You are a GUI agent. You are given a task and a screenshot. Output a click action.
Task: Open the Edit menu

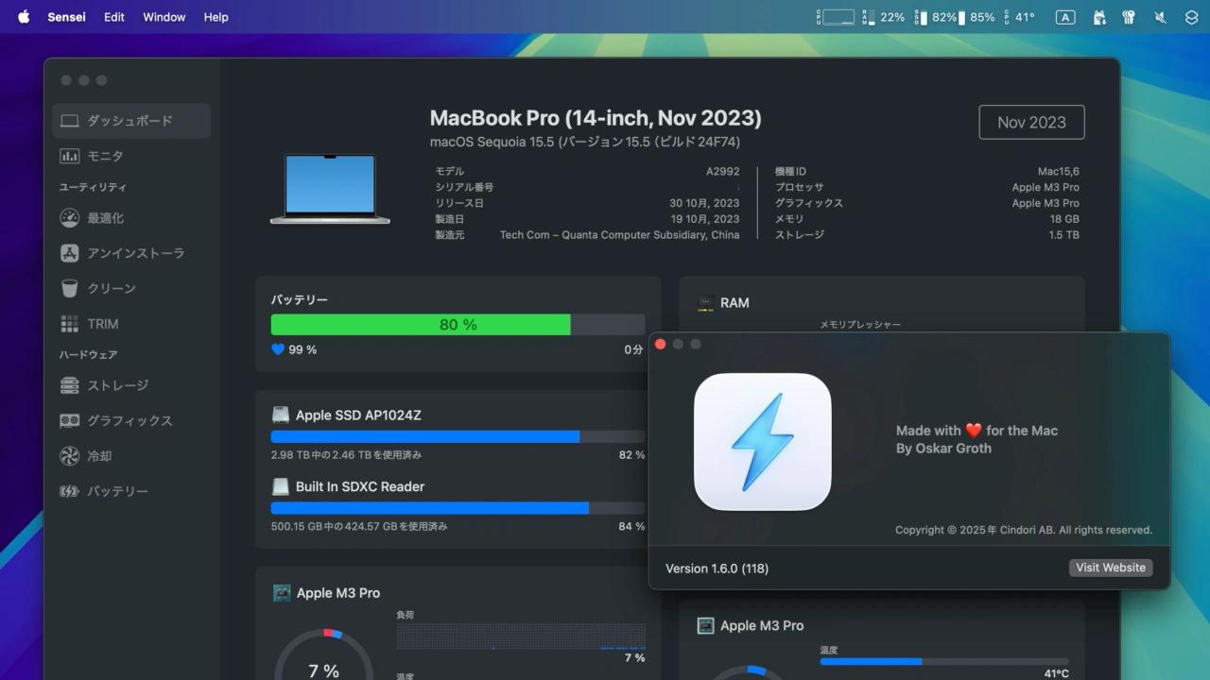click(114, 17)
